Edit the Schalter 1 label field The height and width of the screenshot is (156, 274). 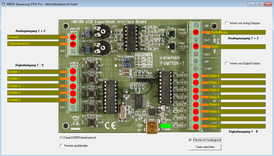click(34, 72)
